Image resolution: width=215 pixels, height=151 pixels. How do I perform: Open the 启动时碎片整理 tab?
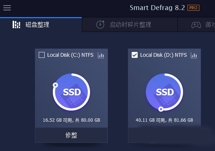click(x=130, y=24)
